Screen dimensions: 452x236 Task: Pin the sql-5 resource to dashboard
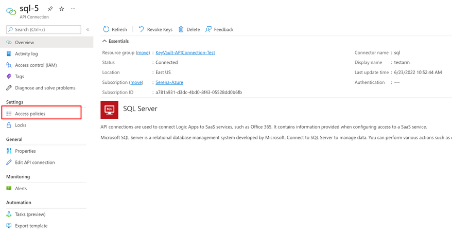(x=50, y=9)
